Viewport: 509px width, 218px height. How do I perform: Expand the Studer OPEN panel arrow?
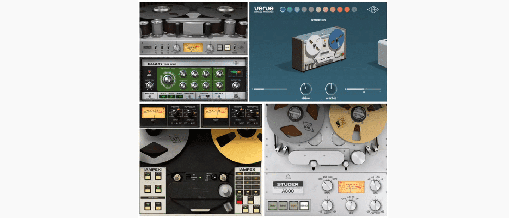tap(288, 177)
